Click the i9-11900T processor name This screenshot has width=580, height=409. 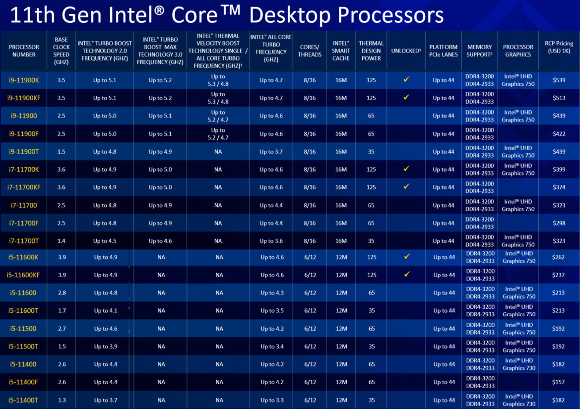24,152
